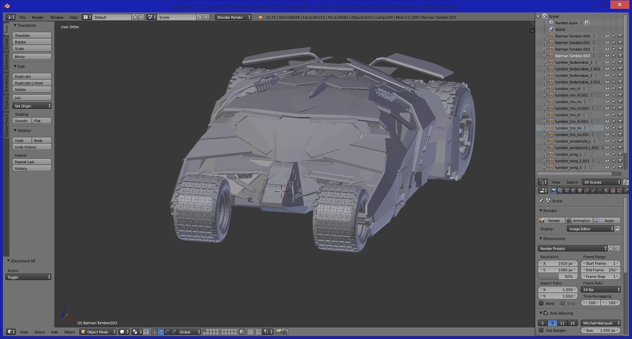Open the Object properties tab cube icon
632x339 pixels.
pos(580,191)
